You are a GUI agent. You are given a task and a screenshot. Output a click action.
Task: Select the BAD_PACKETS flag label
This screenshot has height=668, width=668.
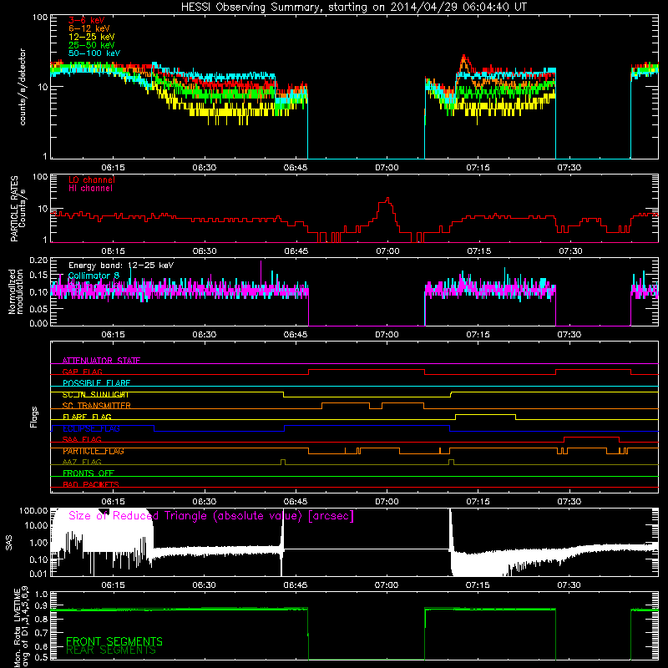coord(91,484)
